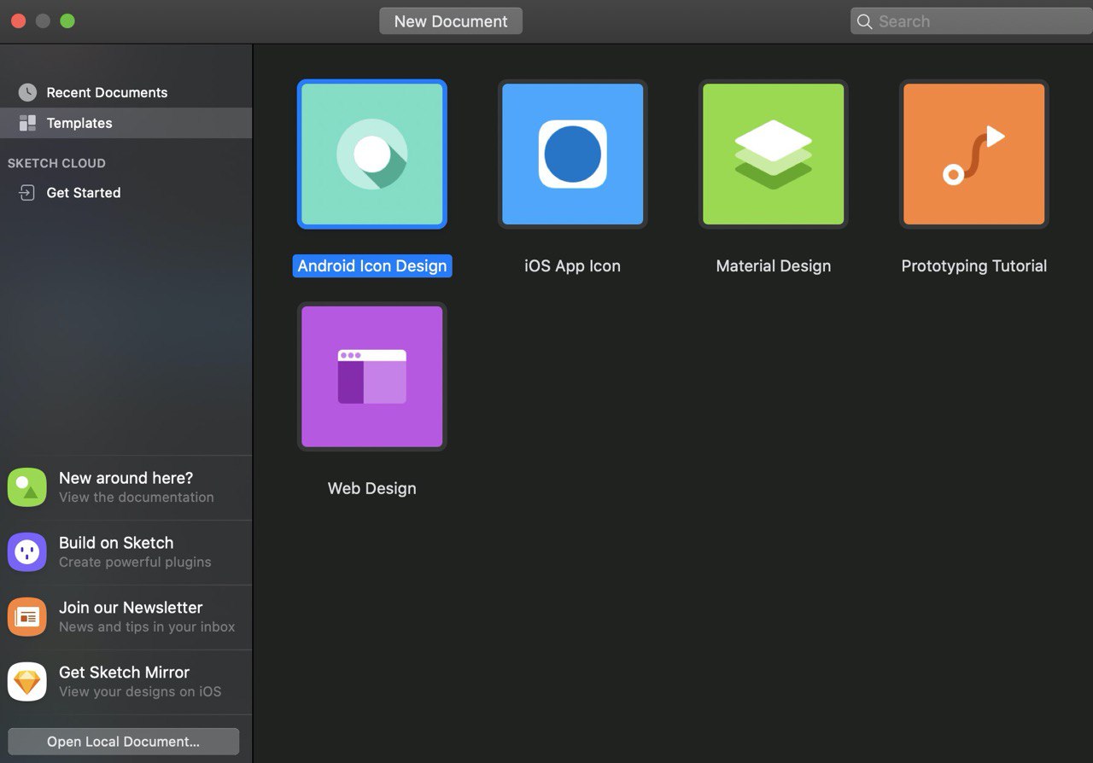
Task: Select the Material Design template thumbnail
Action: pos(774,154)
